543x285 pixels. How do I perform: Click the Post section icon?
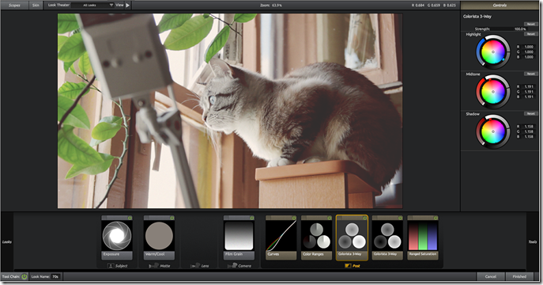[348, 265]
